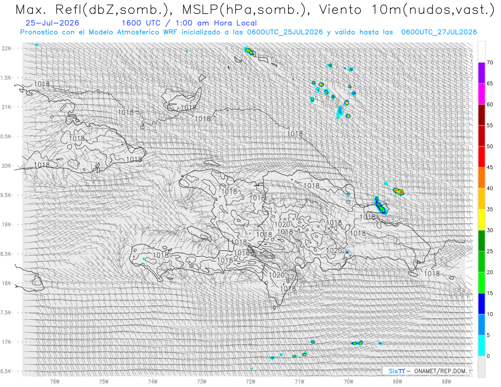Click the longitude axis label '68W'

[x=446, y=381]
